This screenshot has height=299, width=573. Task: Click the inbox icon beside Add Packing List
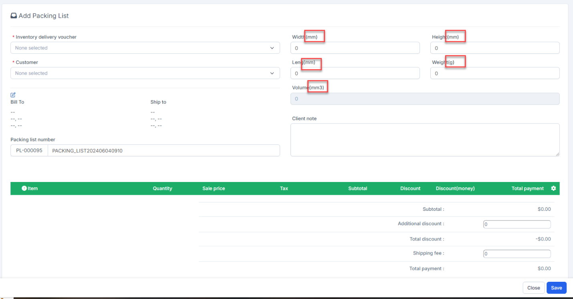(x=14, y=16)
